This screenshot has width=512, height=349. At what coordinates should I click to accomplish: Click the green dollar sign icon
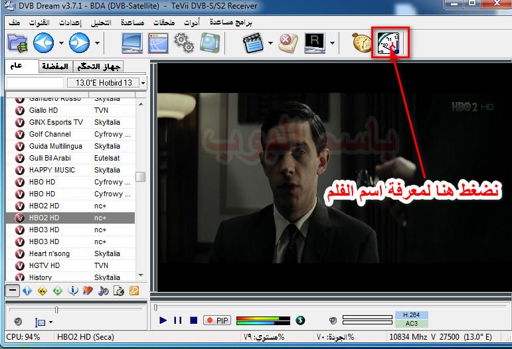300,320
